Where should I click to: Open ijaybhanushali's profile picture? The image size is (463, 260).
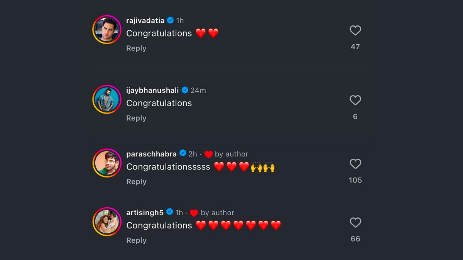(x=107, y=99)
